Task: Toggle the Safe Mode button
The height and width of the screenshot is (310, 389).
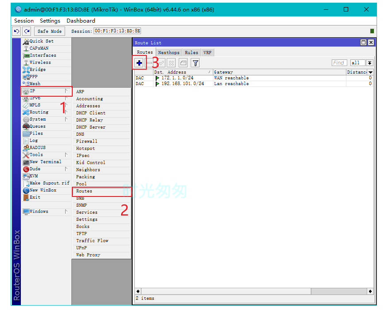Action: coord(50,31)
